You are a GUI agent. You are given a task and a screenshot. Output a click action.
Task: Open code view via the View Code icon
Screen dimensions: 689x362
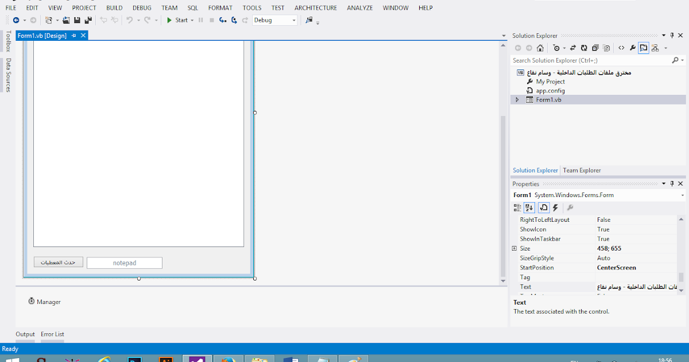(x=621, y=48)
